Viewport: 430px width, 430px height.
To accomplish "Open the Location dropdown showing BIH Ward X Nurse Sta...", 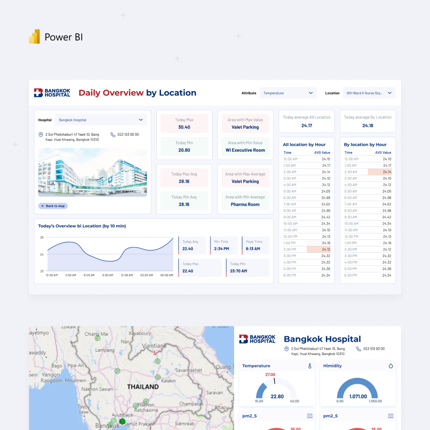I will pyautogui.click(x=369, y=93).
